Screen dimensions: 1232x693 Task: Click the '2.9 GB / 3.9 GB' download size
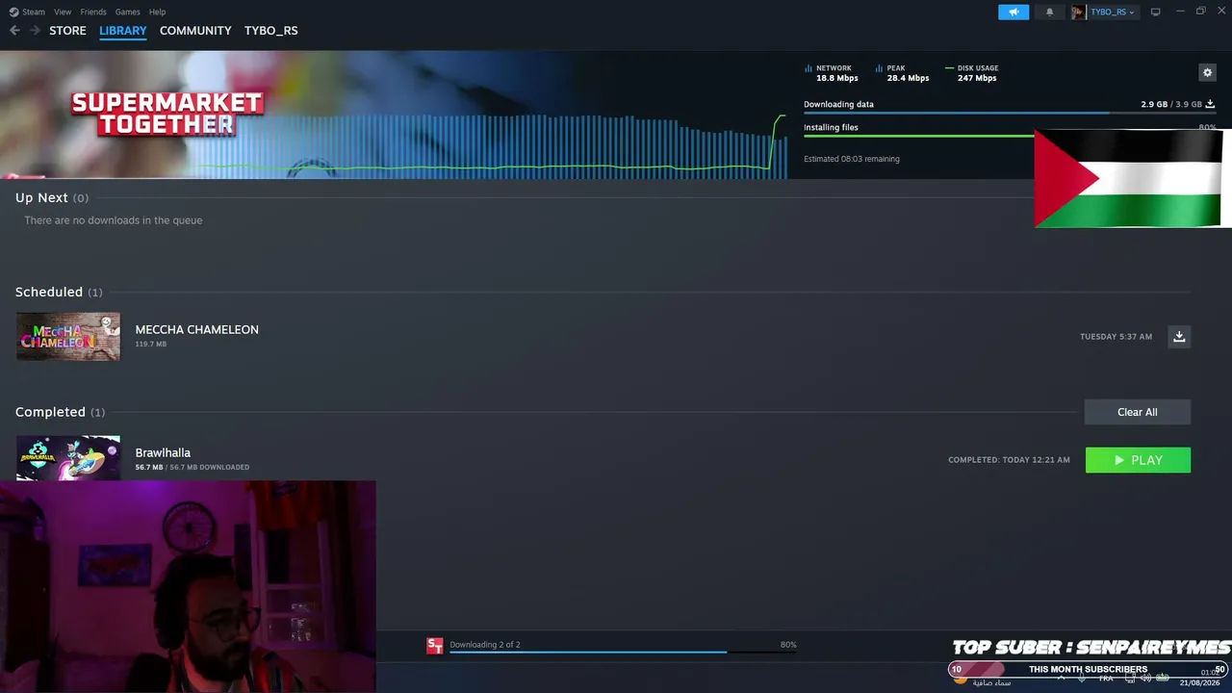click(x=1171, y=104)
